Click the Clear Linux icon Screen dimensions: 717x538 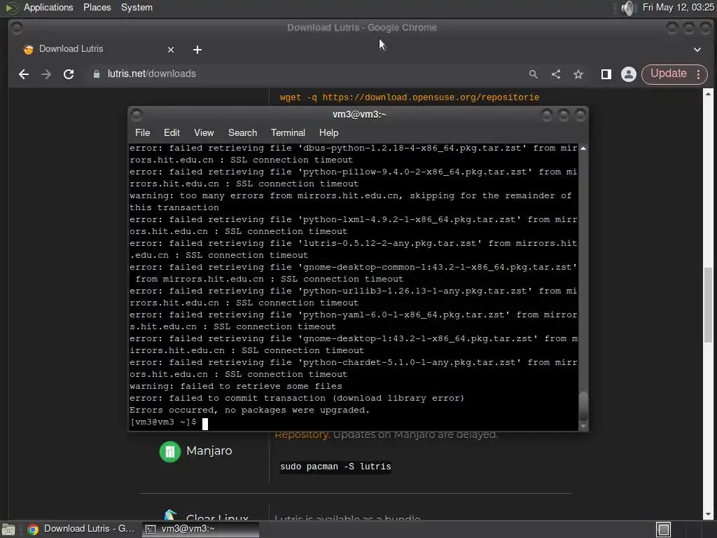(171, 515)
